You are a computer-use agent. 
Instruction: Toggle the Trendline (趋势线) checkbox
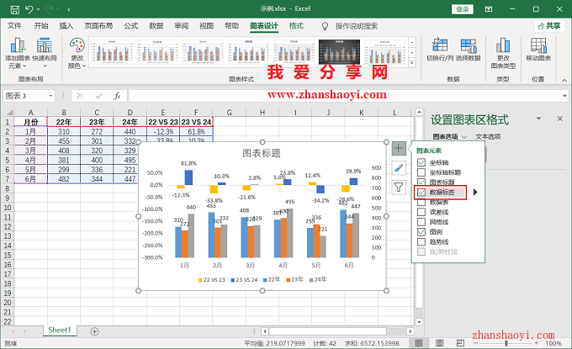(x=421, y=241)
